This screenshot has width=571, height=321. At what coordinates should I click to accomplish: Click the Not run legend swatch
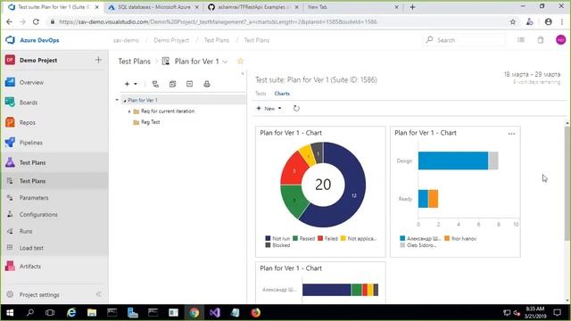pyautogui.click(x=268, y=238)
